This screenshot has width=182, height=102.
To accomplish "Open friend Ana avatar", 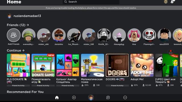I will point(134,35).
